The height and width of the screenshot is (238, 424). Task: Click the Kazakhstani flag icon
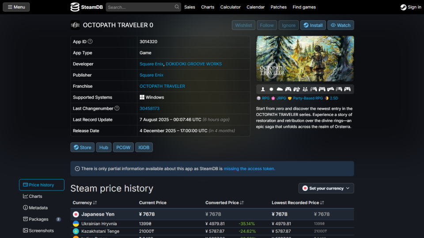click(76, 231)
